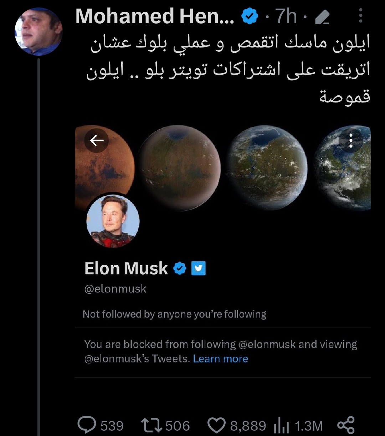Open the Mohamed Hen... display name
Viewport: 385px width, 436px height.
click(x=155, y=16)
